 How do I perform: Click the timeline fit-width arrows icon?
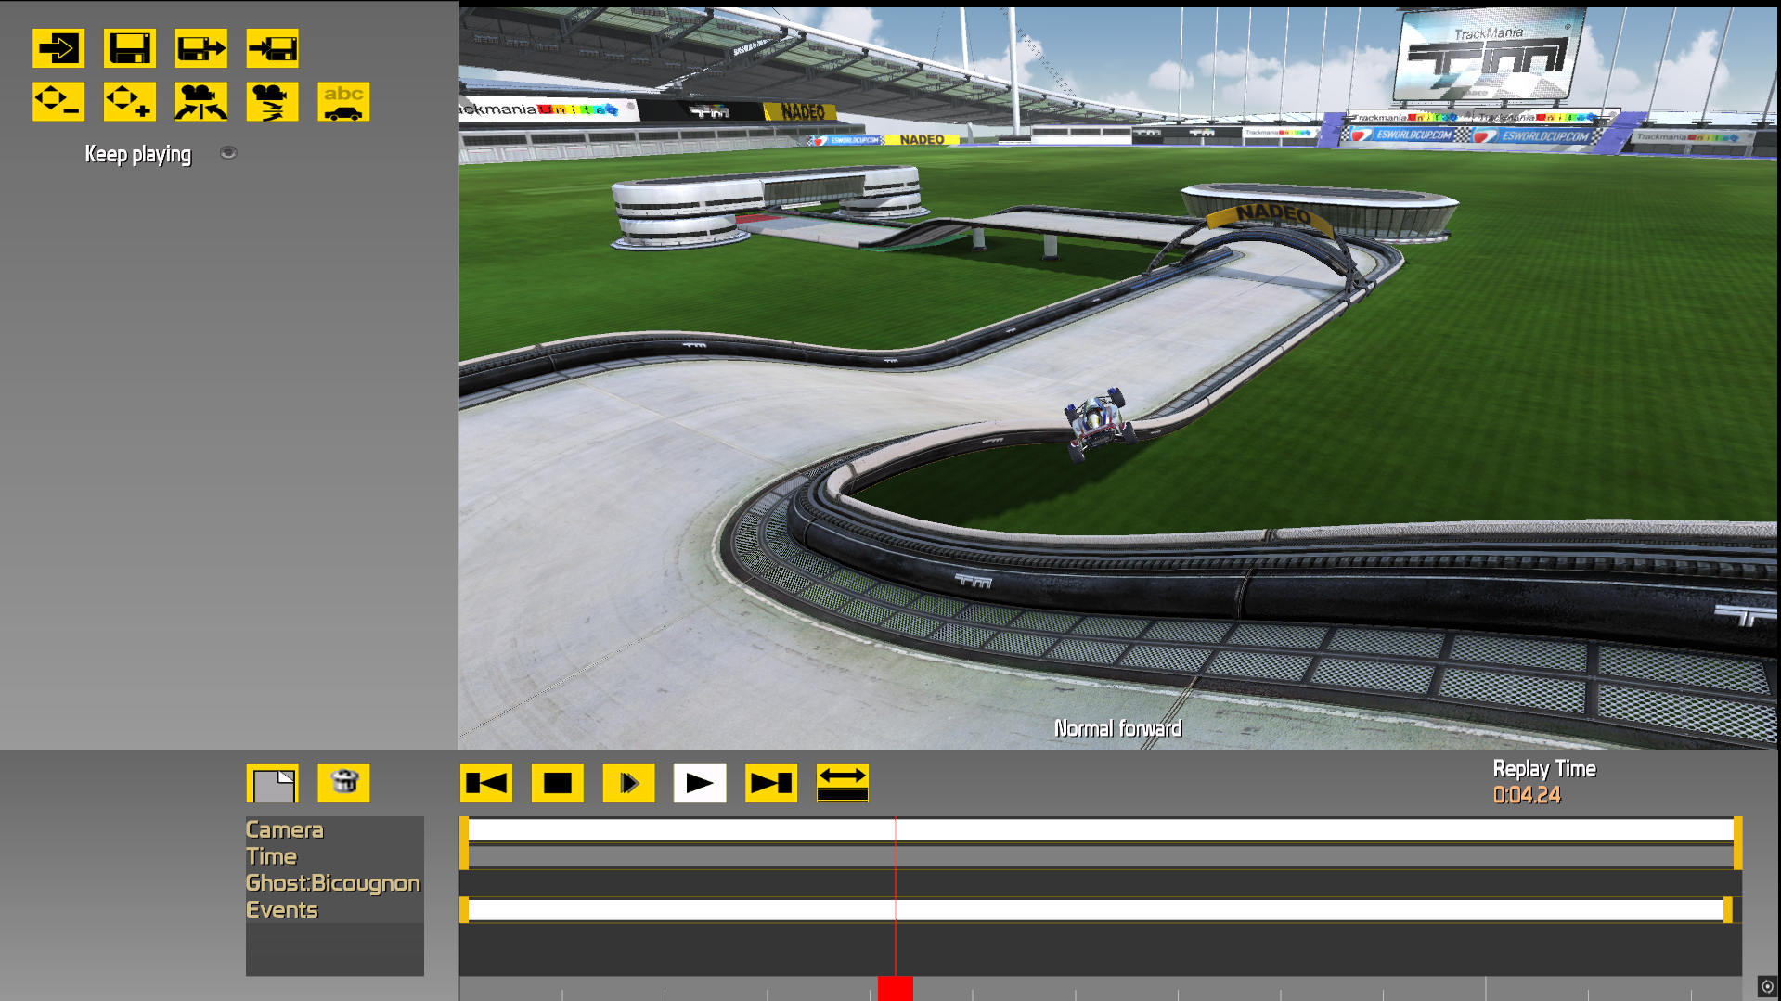(x=843, y=783)
